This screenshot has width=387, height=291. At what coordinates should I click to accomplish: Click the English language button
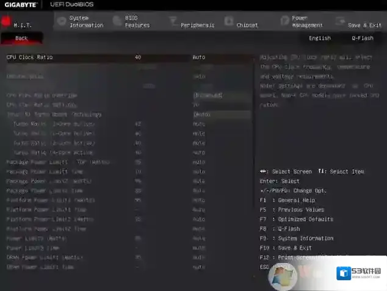319,38
